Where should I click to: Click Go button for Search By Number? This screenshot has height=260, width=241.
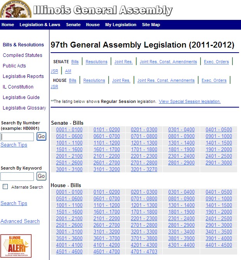click(41, 136)
